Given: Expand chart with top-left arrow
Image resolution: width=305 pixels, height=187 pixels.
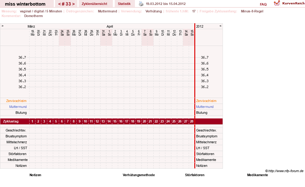Looking at the screenshot, I should pyautogui.click(x=2, y=26).
